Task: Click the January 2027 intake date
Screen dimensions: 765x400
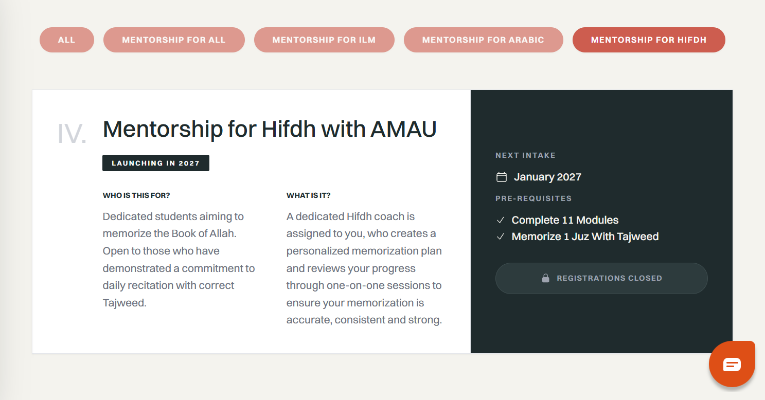Action: [547, 177]
